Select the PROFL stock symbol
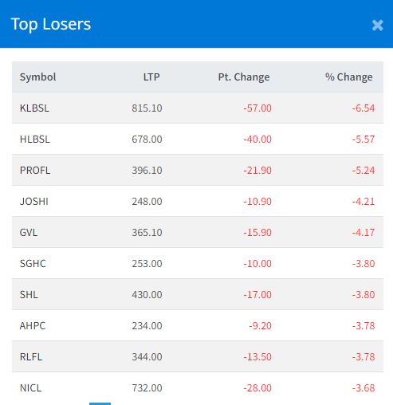 (x=35, y=171)
